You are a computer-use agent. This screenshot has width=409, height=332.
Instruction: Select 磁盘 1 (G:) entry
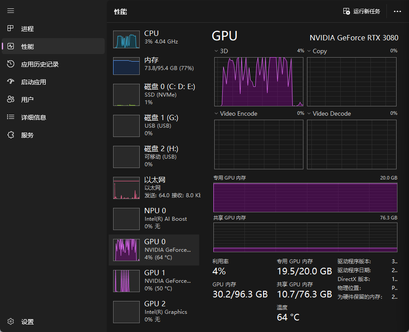pos(154,125)
